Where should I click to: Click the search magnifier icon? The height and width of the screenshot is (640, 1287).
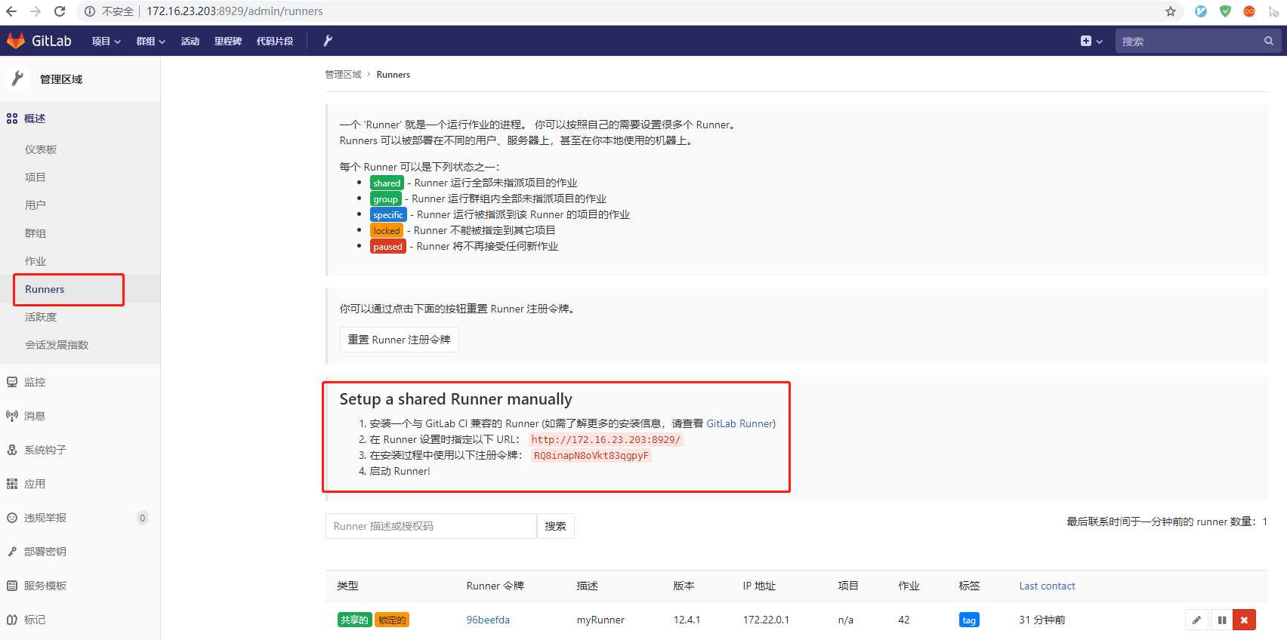(x=1269, y=41)
